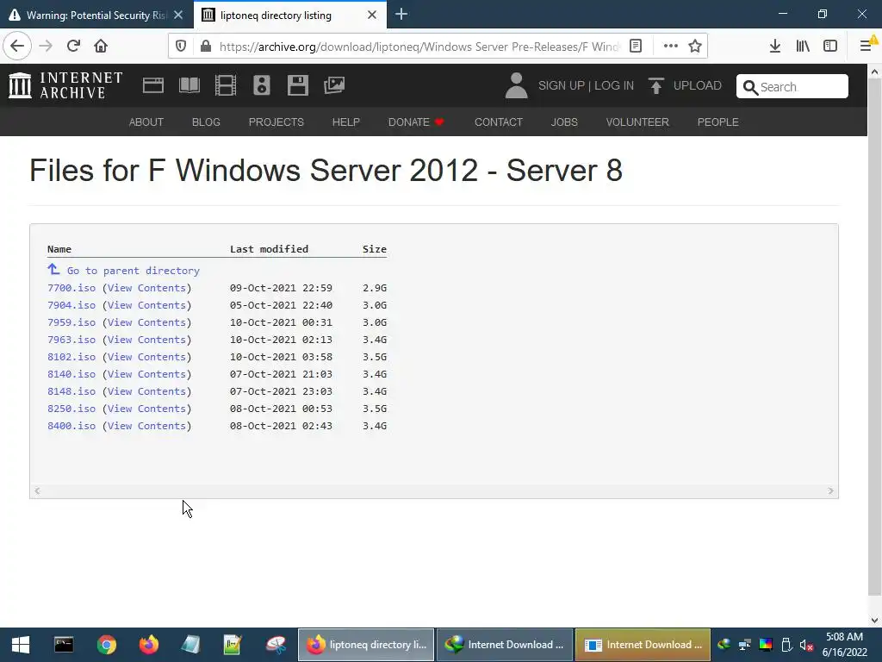
Task: Open a new tab with plus button
Action: coord(401,15)
